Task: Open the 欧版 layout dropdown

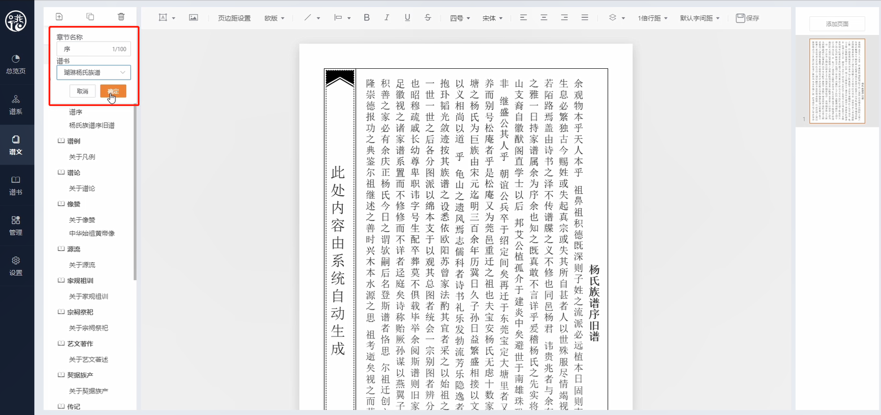Action: tap(274, 18)
